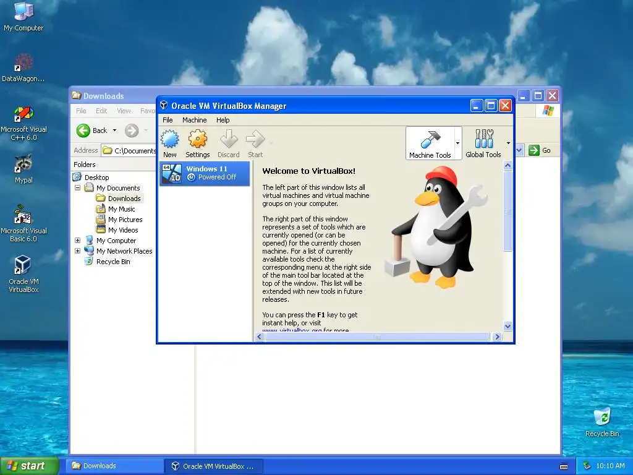The image size is (633, 475).
Task: Click the Windows Start button
Action: coord(30,466)
